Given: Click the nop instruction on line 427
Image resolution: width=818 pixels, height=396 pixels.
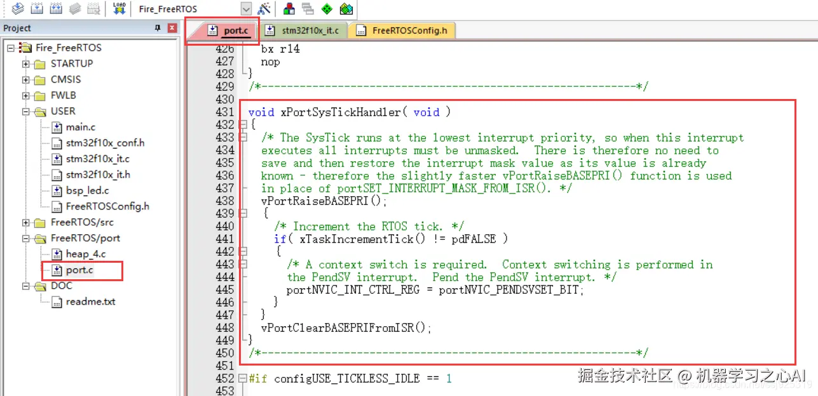Looking at the screenshot, I should [271, 62].
